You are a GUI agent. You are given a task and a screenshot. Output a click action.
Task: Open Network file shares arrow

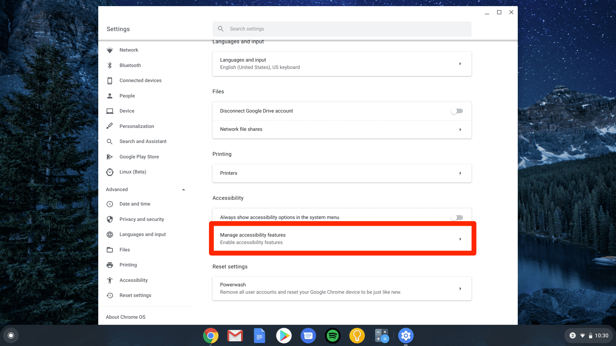(460, 130)
